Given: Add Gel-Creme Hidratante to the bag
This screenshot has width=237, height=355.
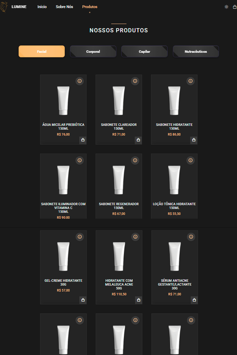Looking at the screenshot, I should pos(83,300).
